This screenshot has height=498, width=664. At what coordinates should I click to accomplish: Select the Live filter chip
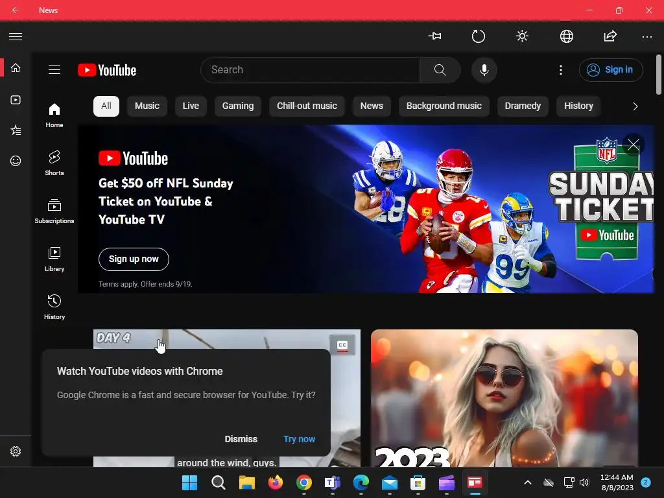(x=191, y=106)
